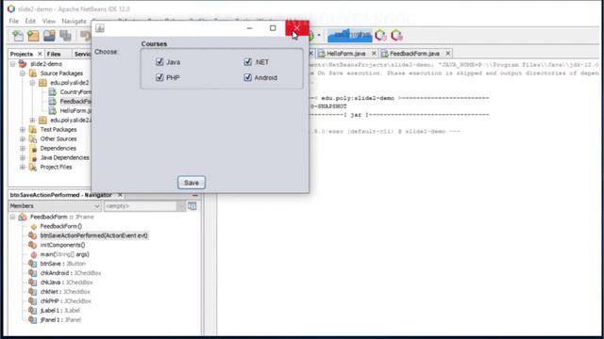Select chkNet : JCheckBox in Navigator
Screen dimensions: 604x339
point(65,292)
